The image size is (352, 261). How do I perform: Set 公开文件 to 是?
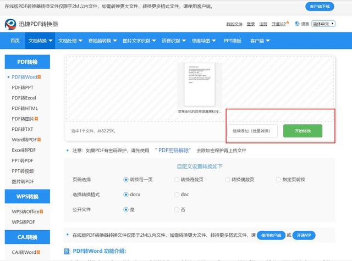[126, 210]
